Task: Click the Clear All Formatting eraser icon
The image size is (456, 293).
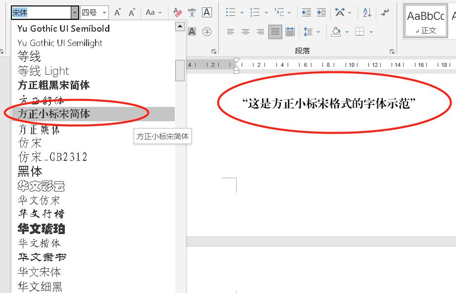Action: coord(177,12)
